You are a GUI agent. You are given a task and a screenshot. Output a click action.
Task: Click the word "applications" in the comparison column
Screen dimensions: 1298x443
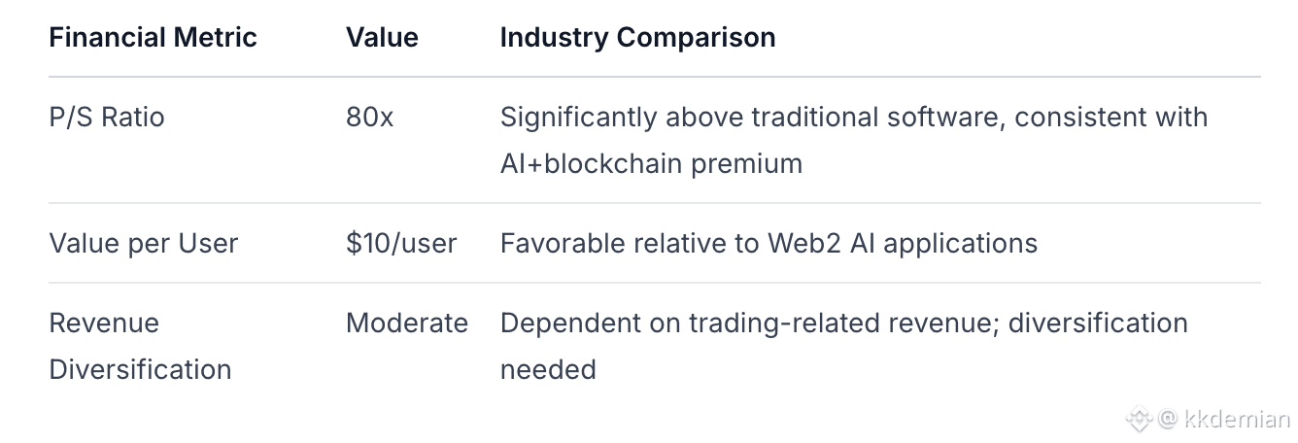tap(962, 243)
